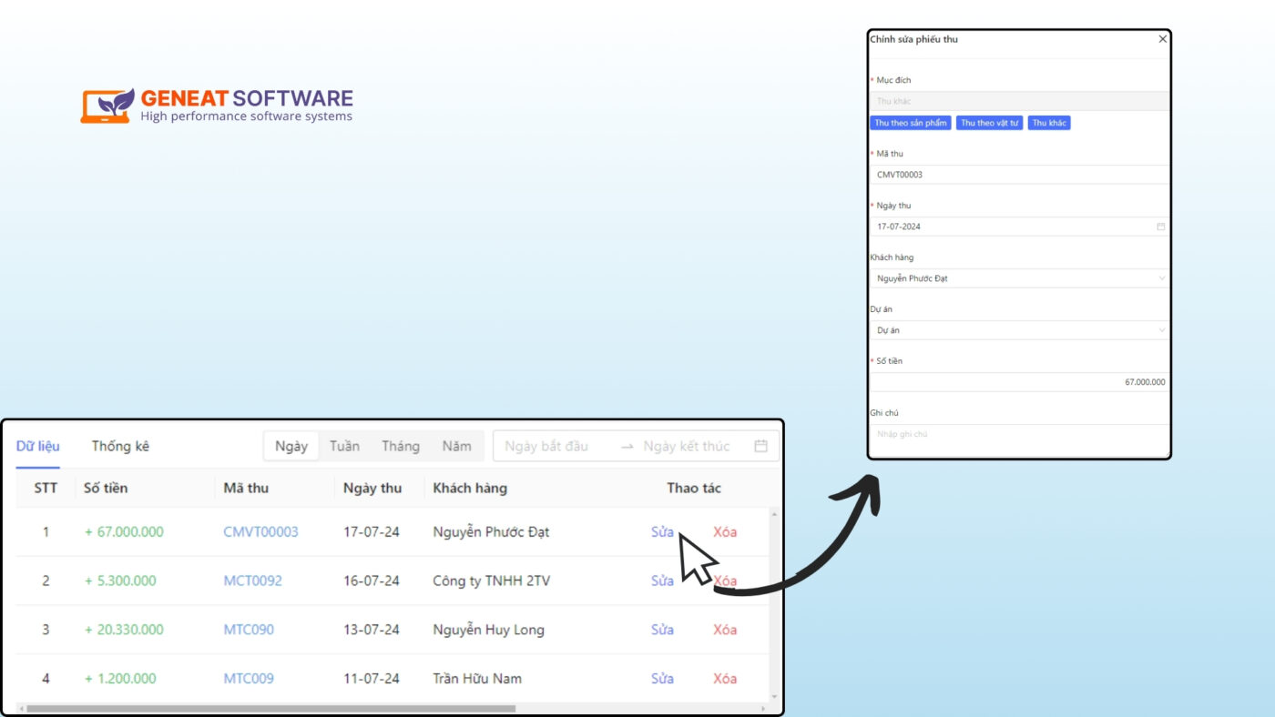Select the Tuần period filter
The width and height of the screenshot is (1275, 717).
coord(344,446)
